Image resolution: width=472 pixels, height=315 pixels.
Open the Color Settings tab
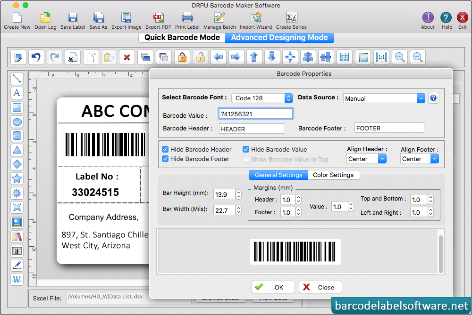tap(333, 175)
